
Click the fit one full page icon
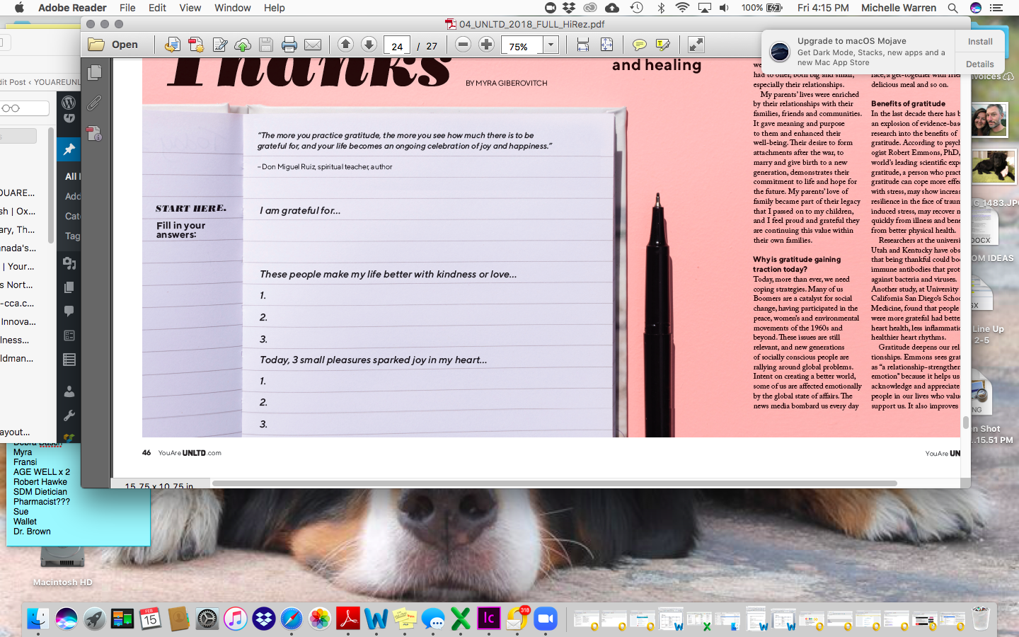606,45
